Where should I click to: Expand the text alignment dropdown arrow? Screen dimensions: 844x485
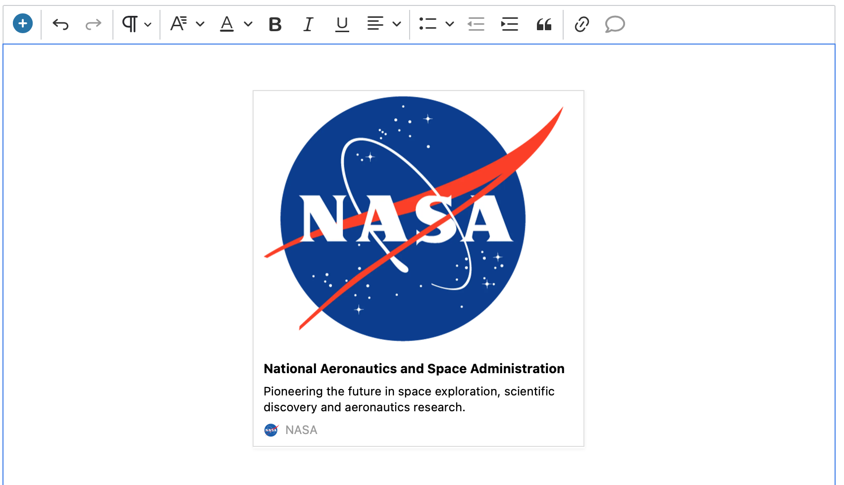(397, 24)
